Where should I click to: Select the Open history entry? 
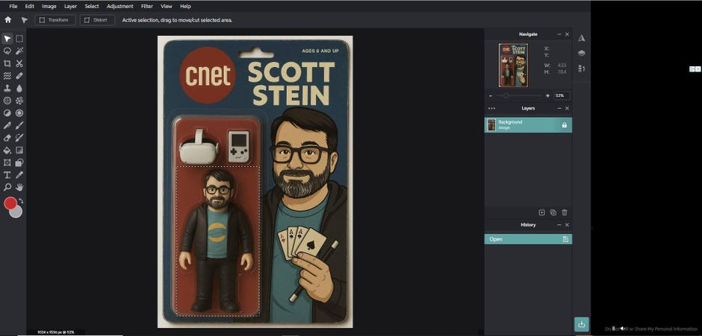528,239
